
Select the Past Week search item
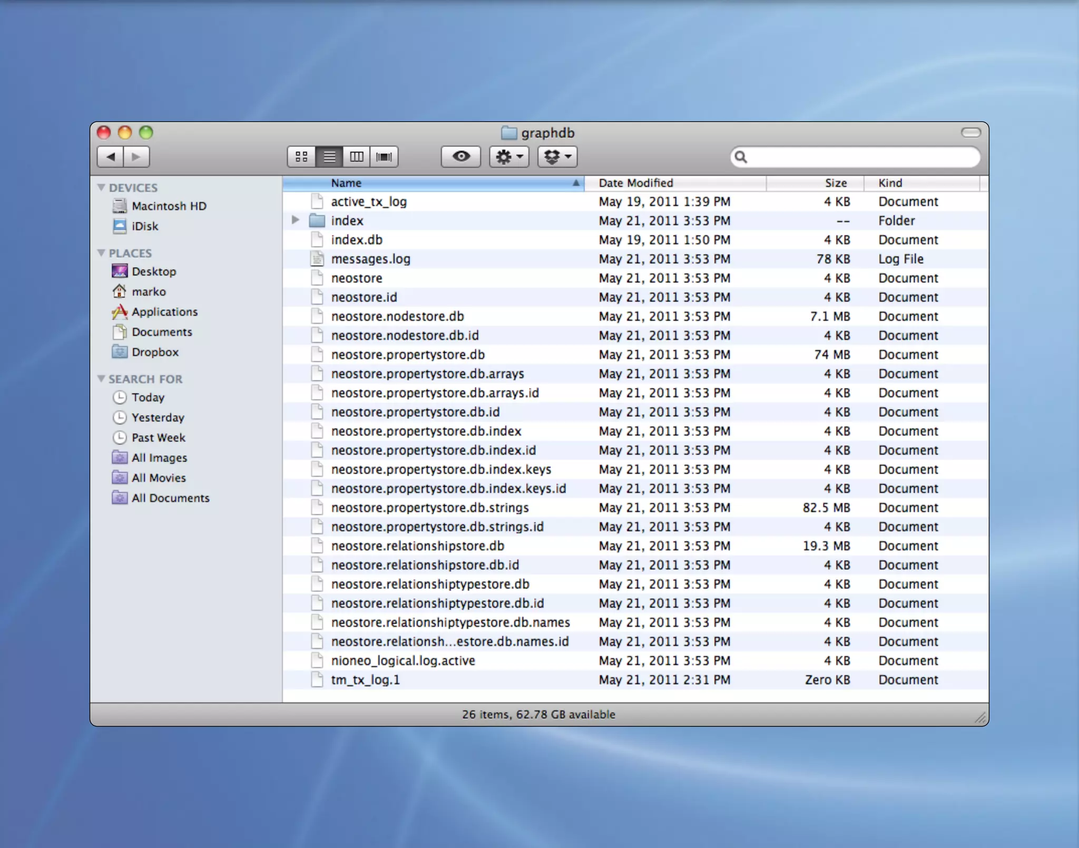[158, 437]
